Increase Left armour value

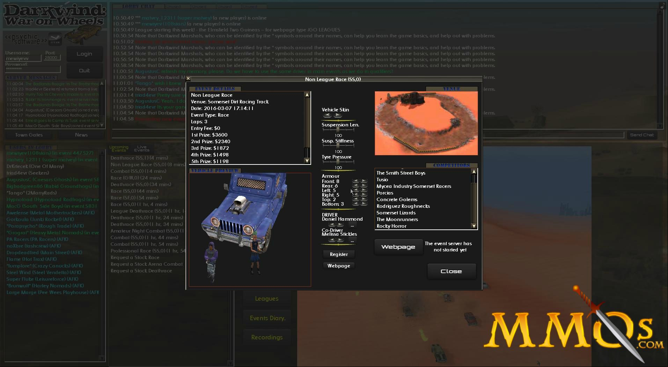pyautogui.click(x=364, y=190)
